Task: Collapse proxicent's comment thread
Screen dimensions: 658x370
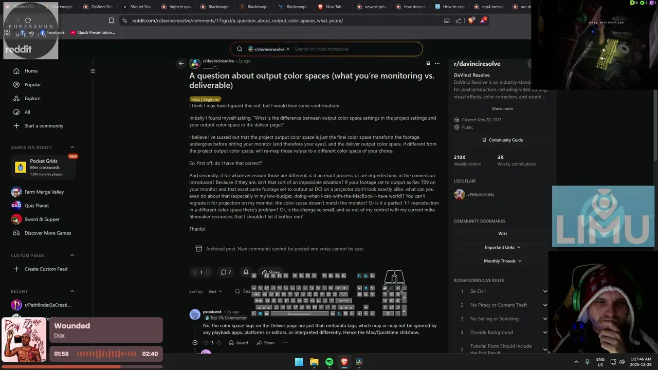Action: [195, 343]
